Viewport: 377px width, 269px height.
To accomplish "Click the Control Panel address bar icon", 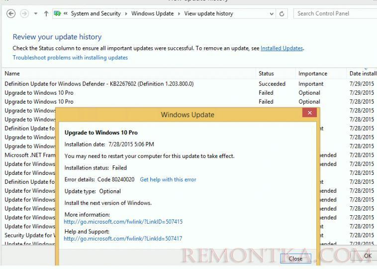I will (x=57, y=13).
